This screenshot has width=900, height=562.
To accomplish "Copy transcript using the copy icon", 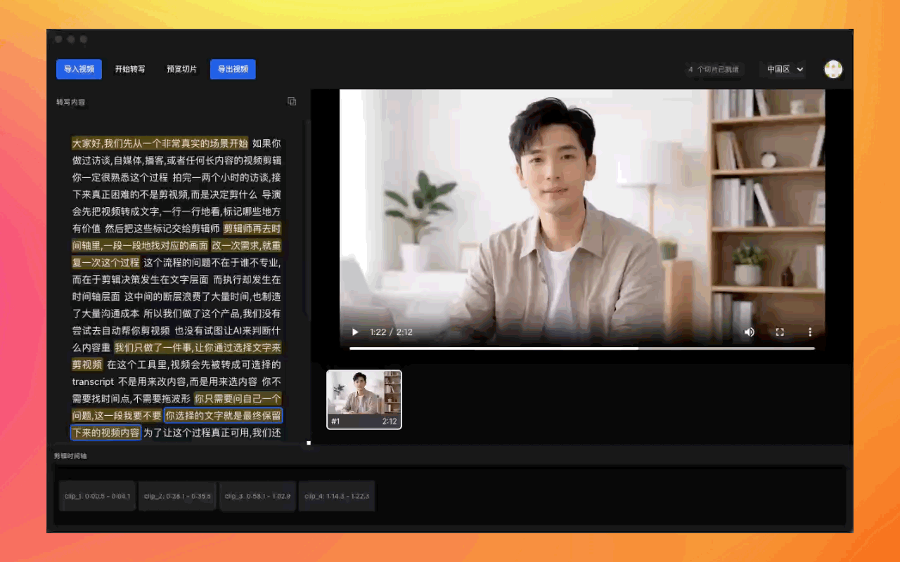I will point(292,101).
